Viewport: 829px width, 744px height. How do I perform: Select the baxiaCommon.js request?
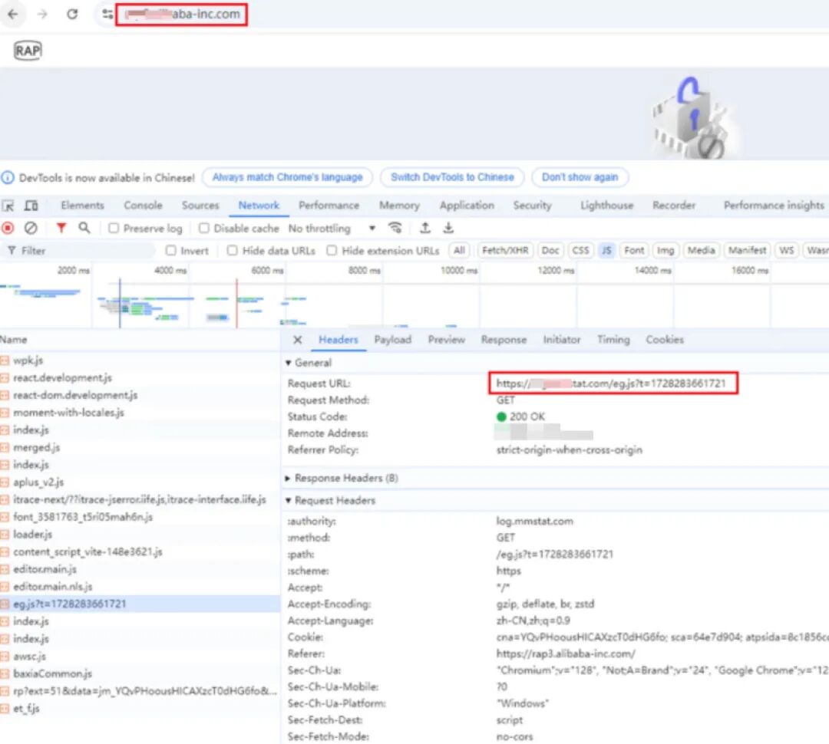pos(140,673)
